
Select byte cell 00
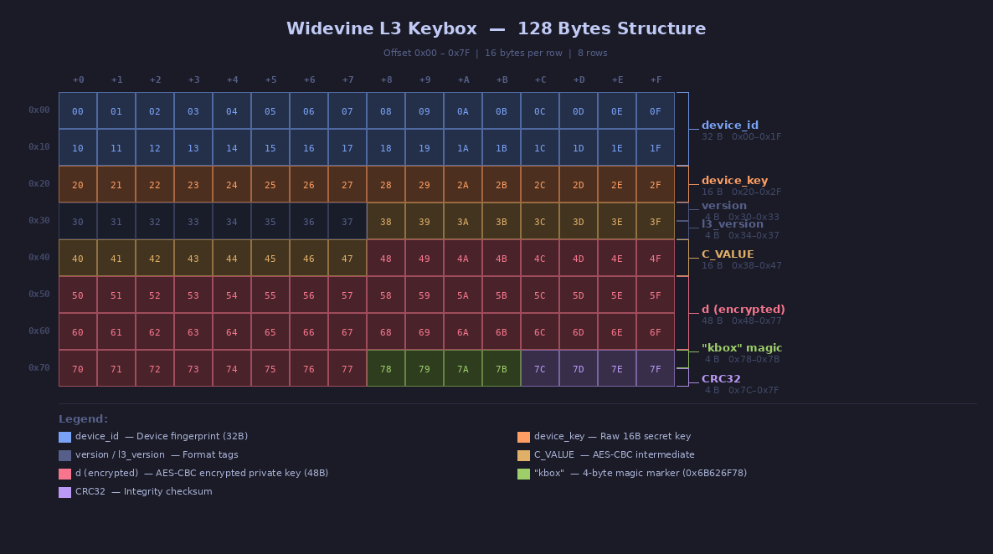pyautogui.click(x=78, y=110)
